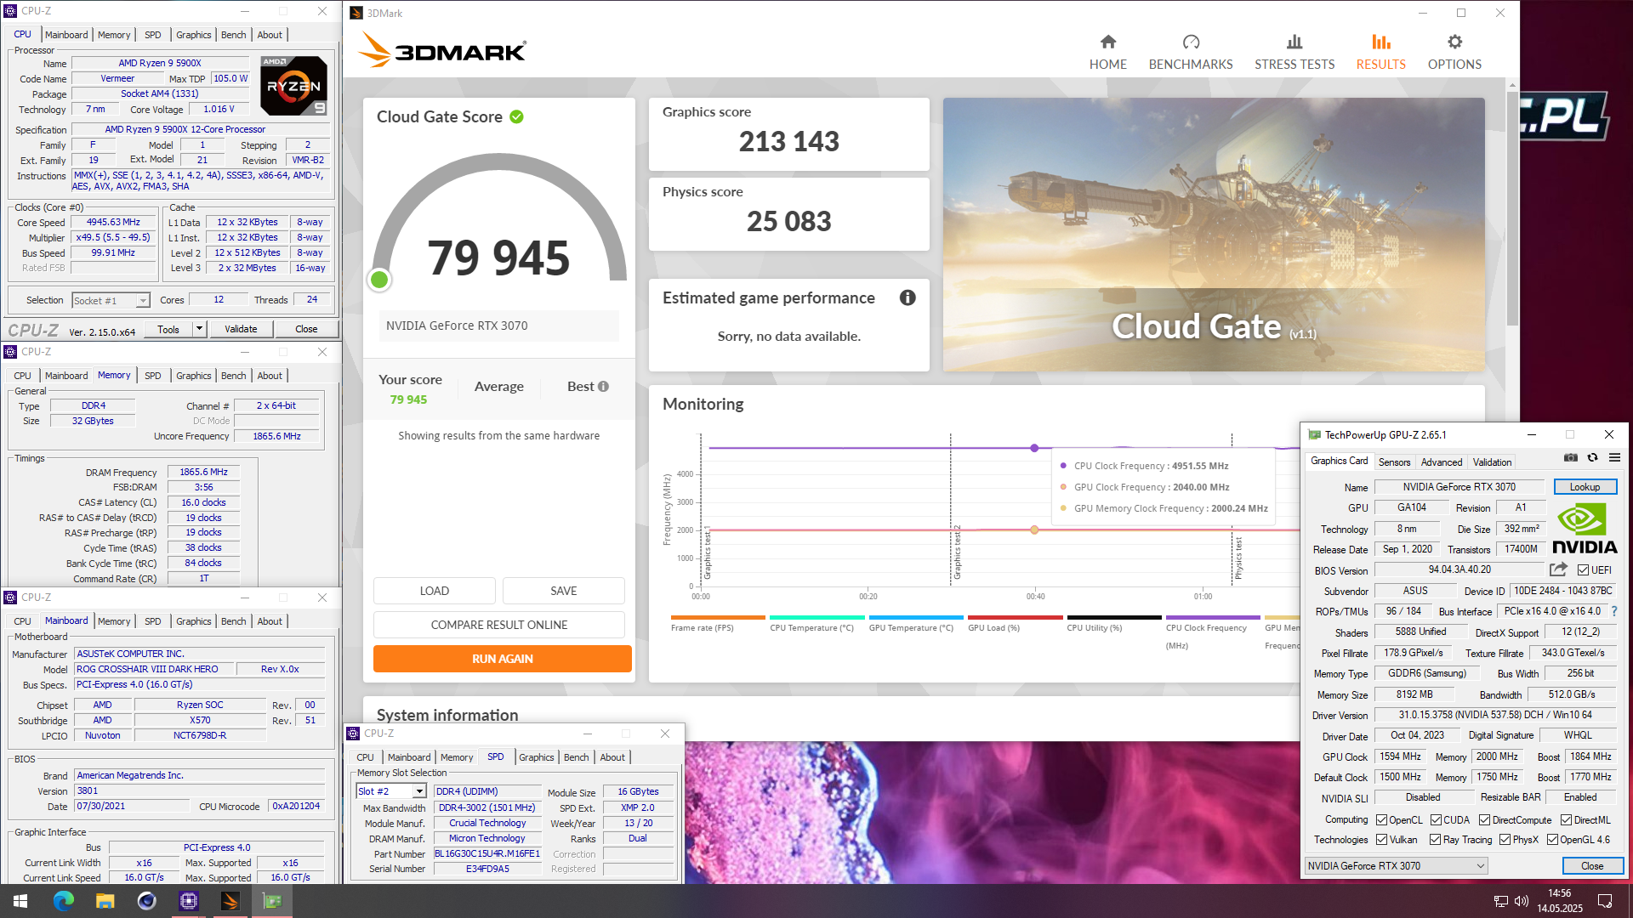Click 3DMark icon in taskbar
Viewport: 1633px width, 918px height.
point(230,901)
